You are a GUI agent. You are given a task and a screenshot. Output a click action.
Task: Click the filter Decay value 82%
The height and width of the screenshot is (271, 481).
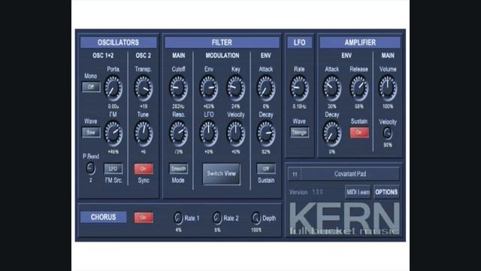(x=265, y=152)
